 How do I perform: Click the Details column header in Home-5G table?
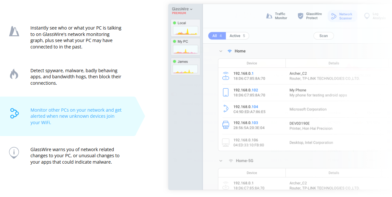click(334, 173)
